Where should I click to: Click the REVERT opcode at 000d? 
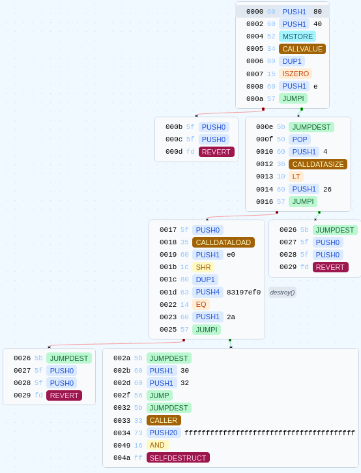tap(216, 152)
